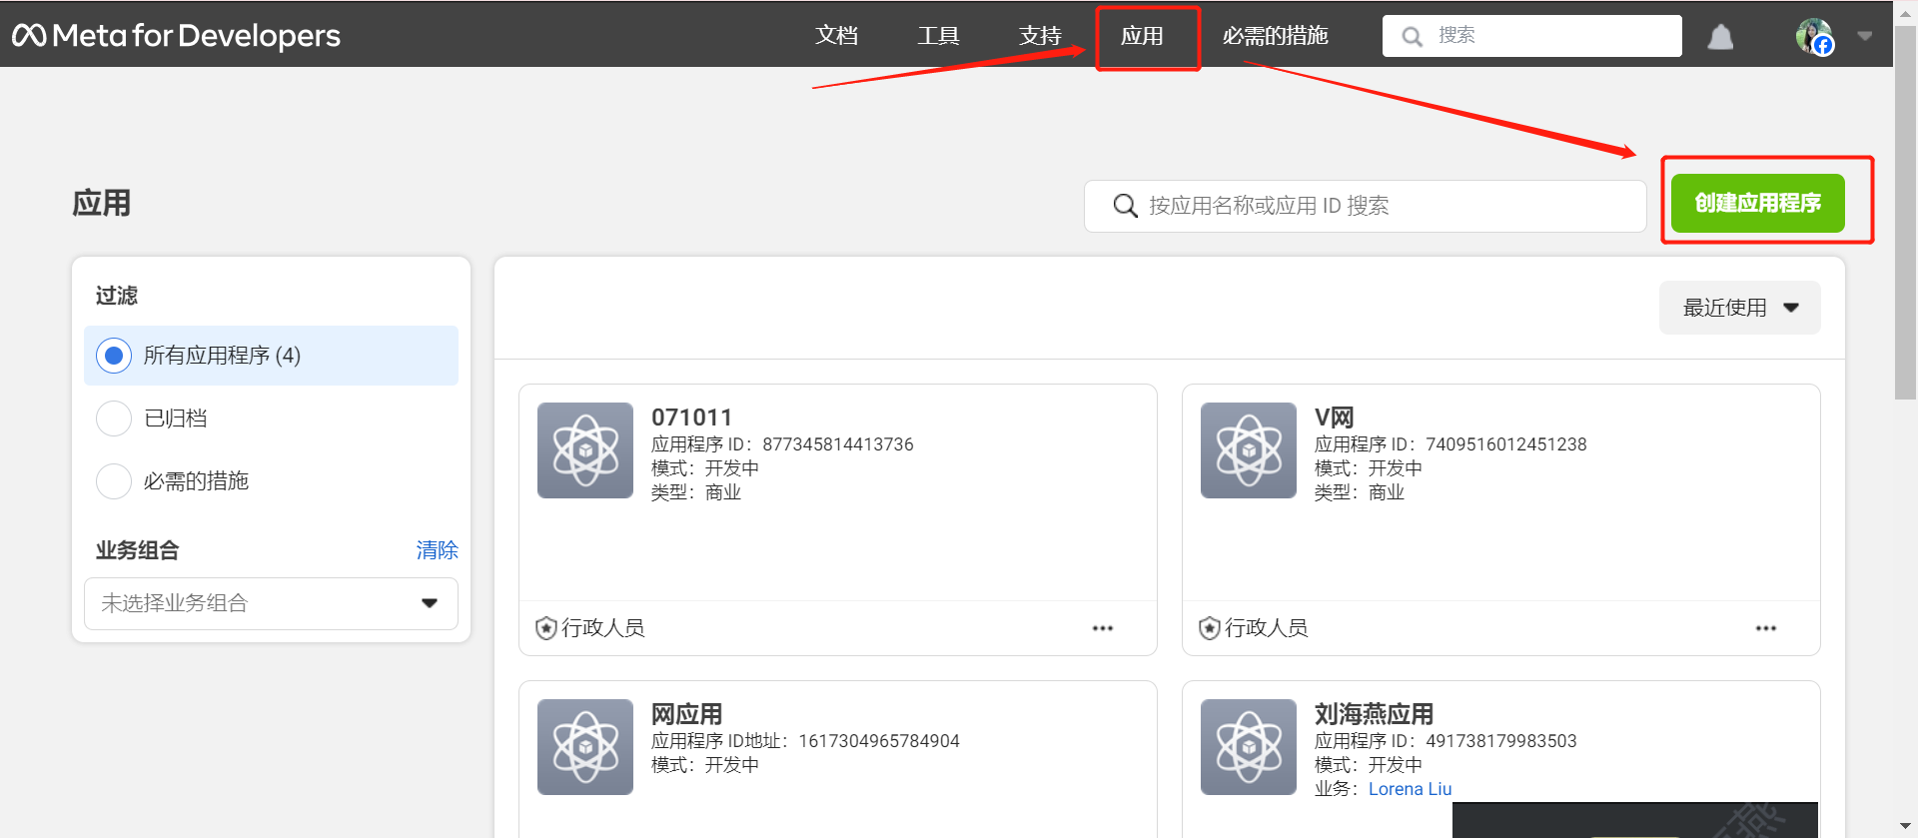Focus the top 搜索 field

coord(1532,36)
